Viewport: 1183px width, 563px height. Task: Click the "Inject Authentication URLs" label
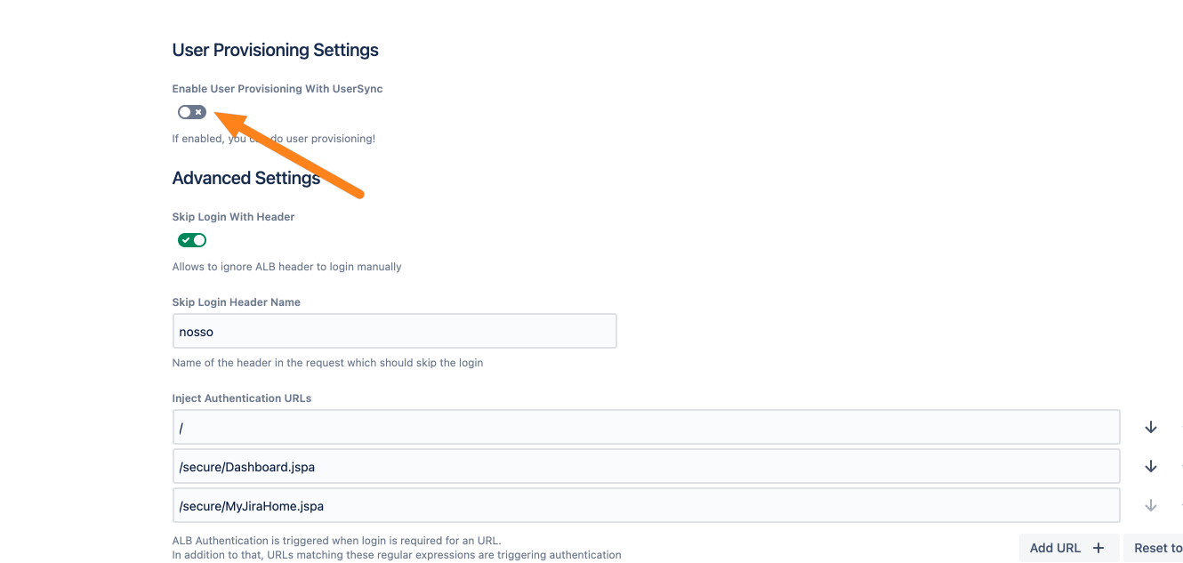(241, 398)
